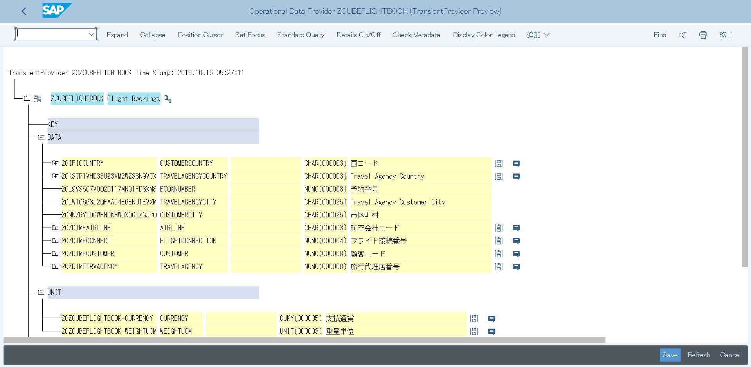Choose Position Cursor toolbar option

tap(200, 35)
